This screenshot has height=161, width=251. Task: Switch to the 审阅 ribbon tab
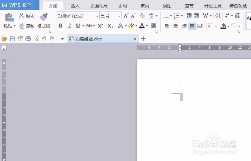[145, 6]
